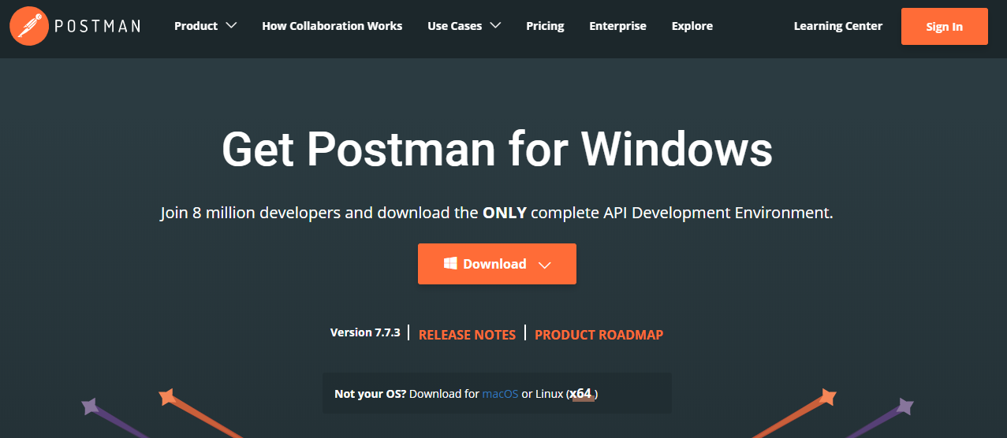Download for macOS link
This screenshot has width=1007, height=438.
pyautogui.click(x=501, y=394)
